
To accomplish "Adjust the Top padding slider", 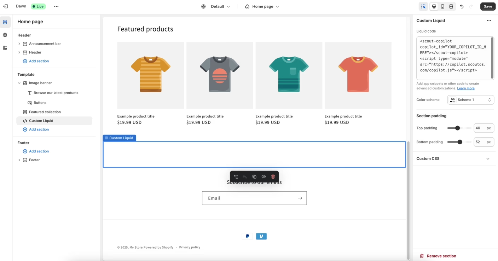I will pos(457,128).
